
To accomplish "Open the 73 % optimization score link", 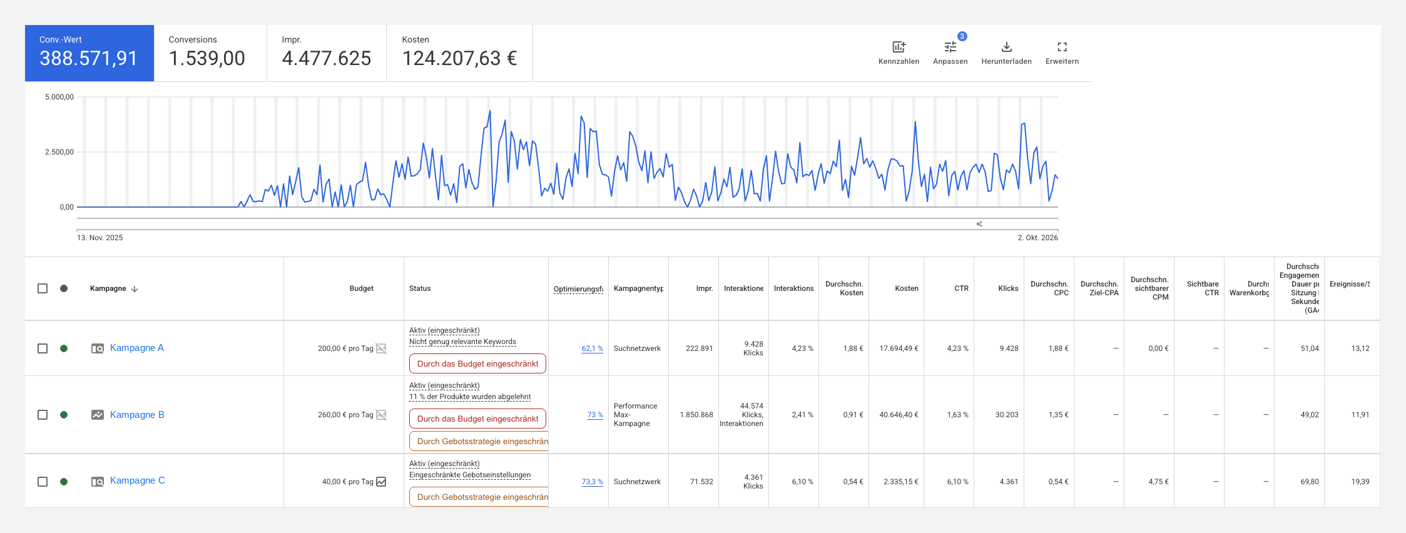I will pos(595,415).
